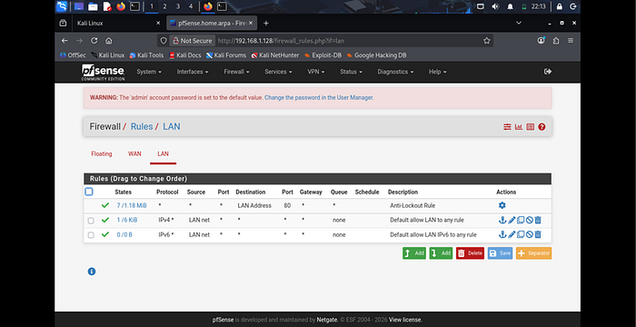
Task: Add a Separator
Action: pos(534,253)
